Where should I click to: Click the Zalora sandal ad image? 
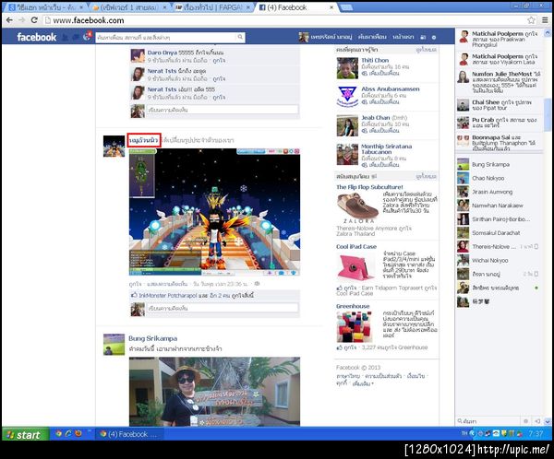click(357, 207)
